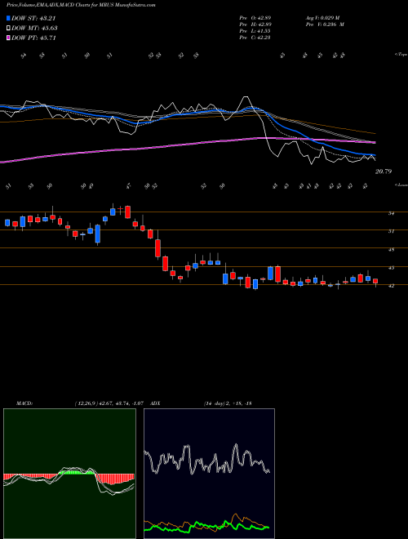Click the MACD (12,26,9) parameter values
408x539 pixels.
click(x=111, y=403)
